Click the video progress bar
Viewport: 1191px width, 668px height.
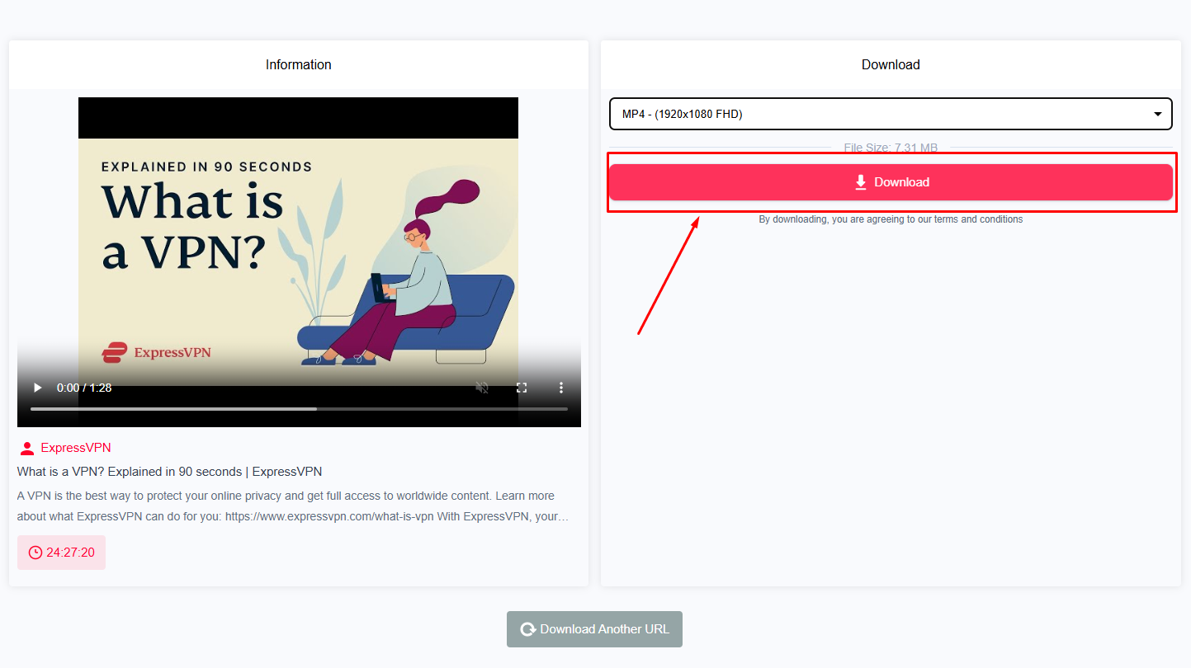point(297,407)
